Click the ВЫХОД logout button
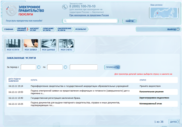Screen dimensions: 182x127 pos(158,29)
